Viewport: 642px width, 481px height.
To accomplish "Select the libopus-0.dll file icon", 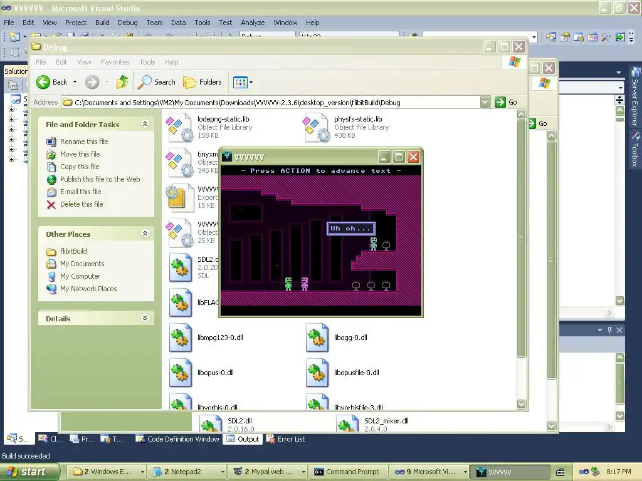I will tap(181, 373).
